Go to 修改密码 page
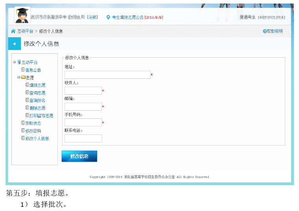This screenshot has width=299, height=211. click(x=33, y=131)
